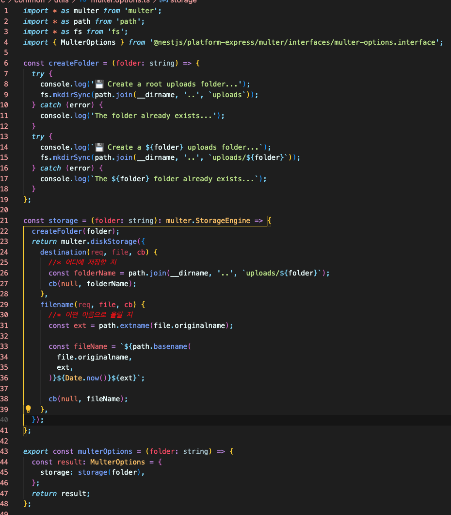Click MulterOptions in the line 4 import braces
This screenshot has height=515, width=451.
coord(88,42)
